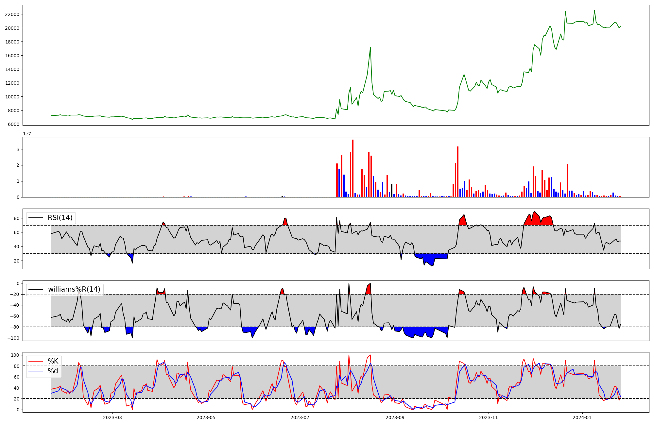Click the 22000 price axis tick label
The width and height of the screenshot is (654, 425).
point(12,14)
